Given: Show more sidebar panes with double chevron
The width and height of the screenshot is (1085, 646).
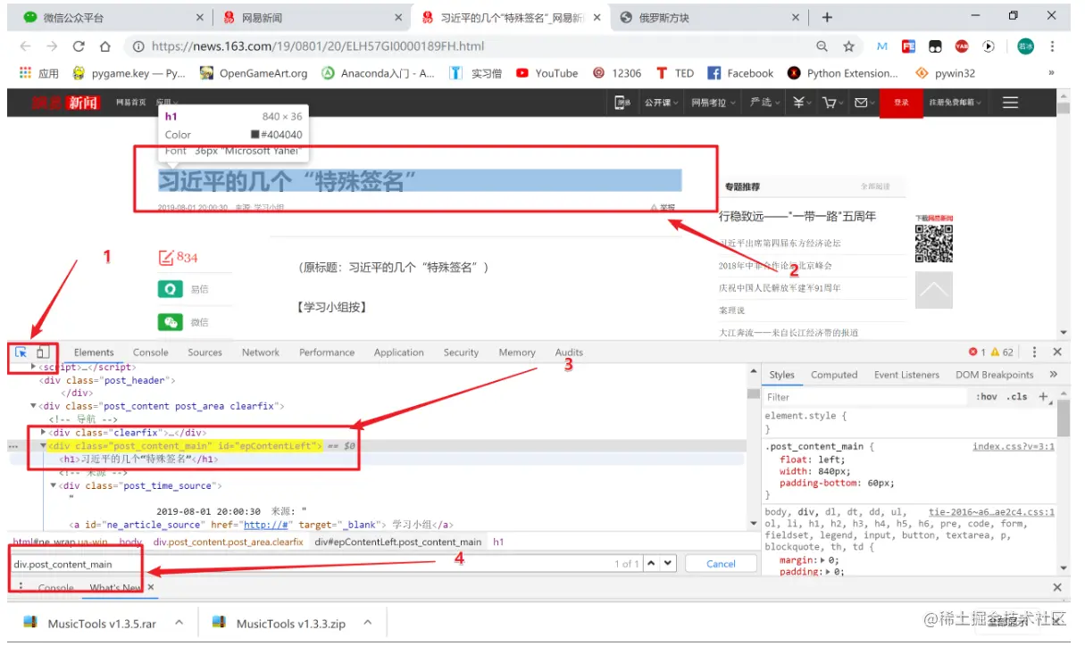Looking at the screenshot, I should click(1053, 375).
